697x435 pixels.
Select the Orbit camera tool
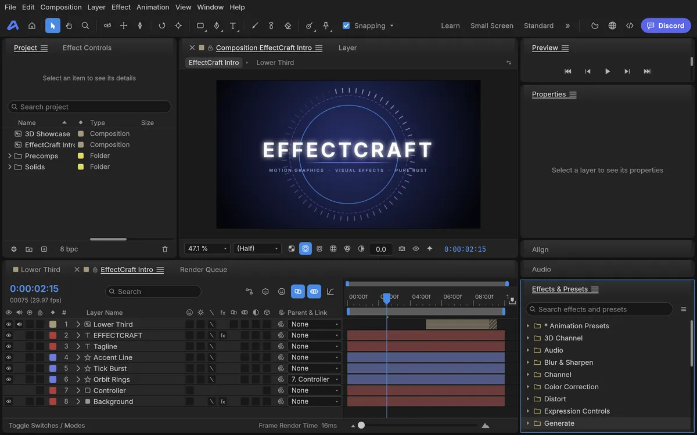(107, 26)
